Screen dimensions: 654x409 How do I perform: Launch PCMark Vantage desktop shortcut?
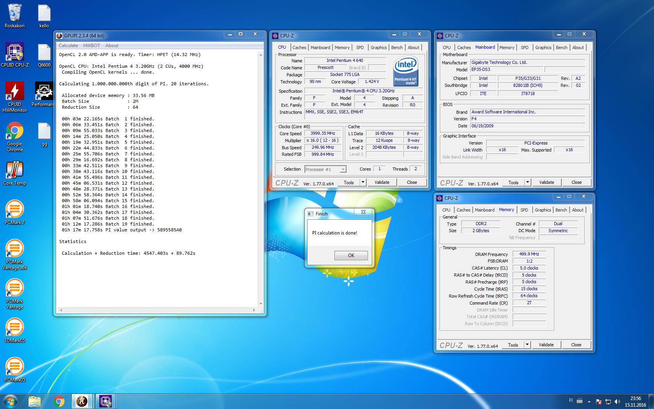[x=14, y=294]
